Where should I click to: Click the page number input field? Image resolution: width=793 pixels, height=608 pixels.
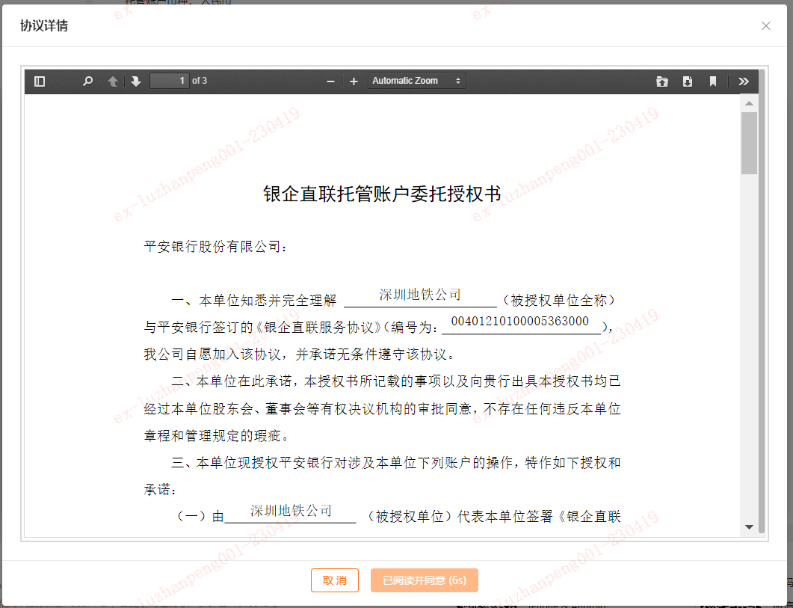170,81
